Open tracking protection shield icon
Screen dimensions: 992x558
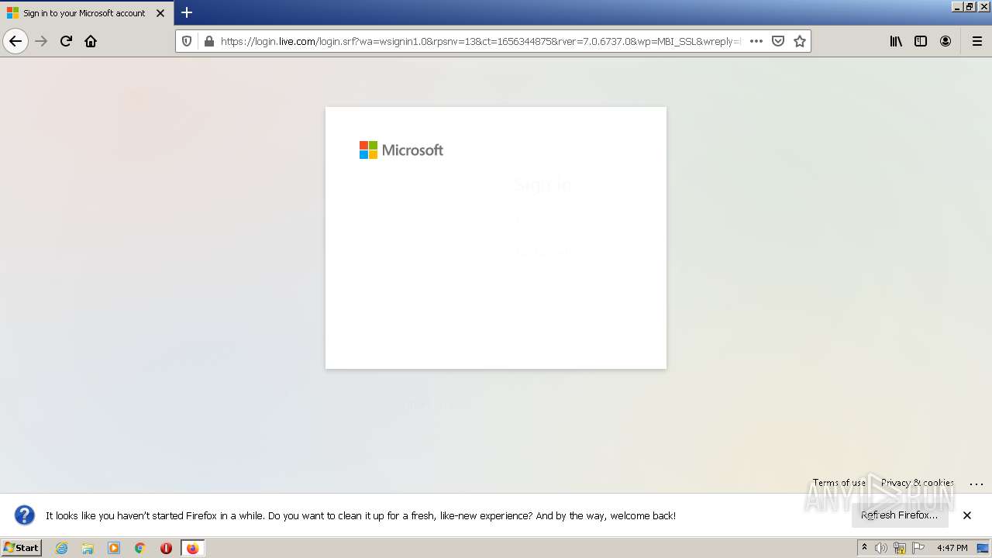pos(187,41)
